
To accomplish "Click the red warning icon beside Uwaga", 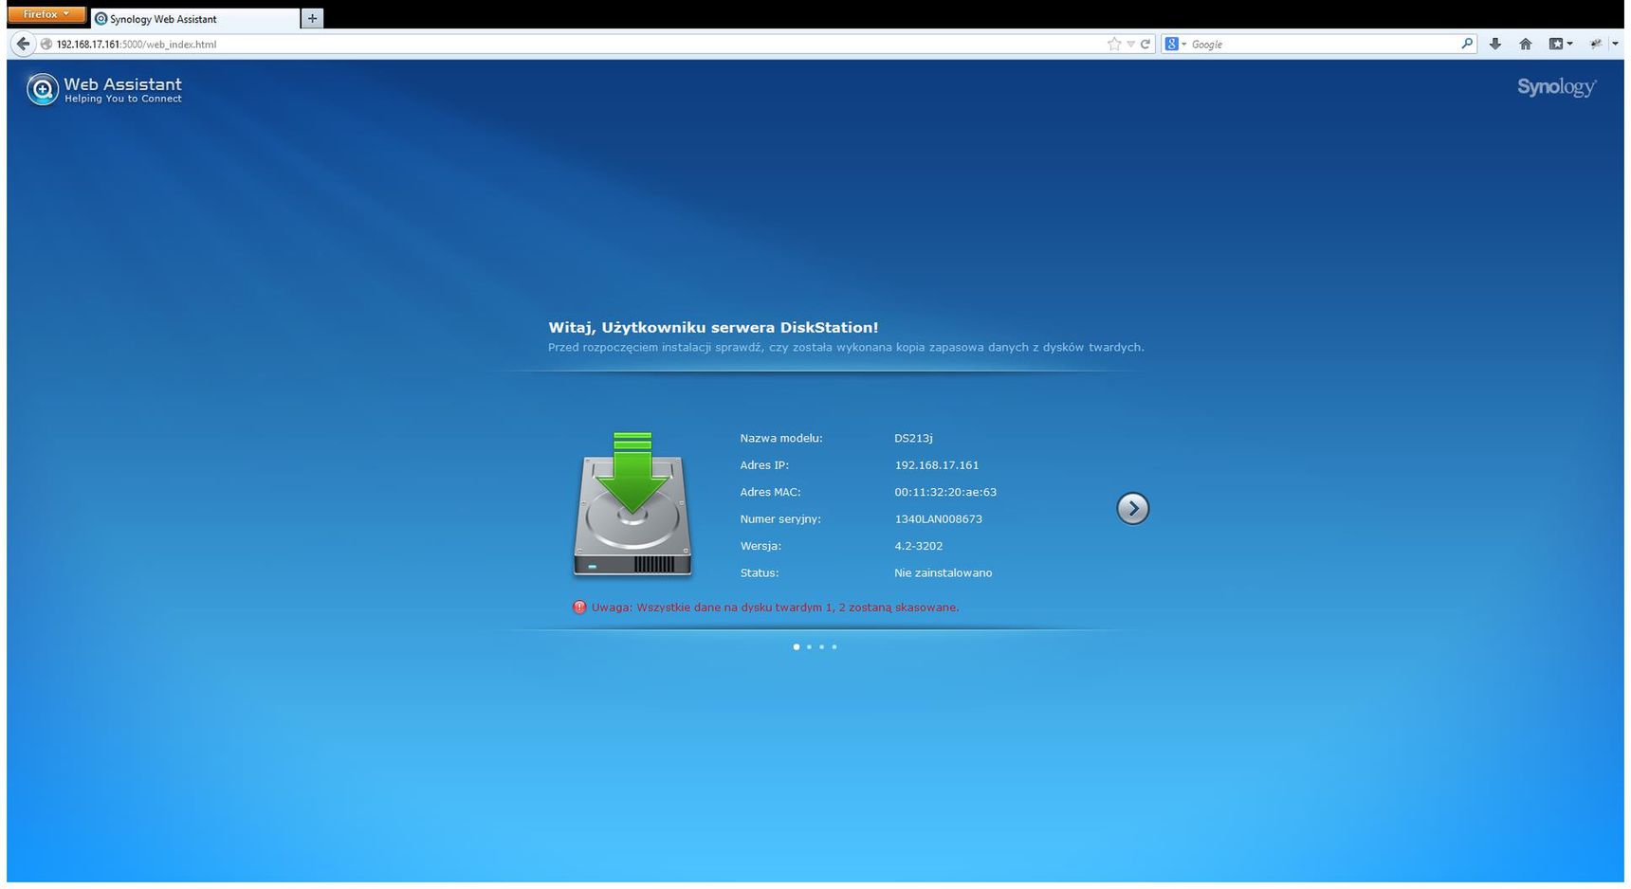I will coord(579,607).
